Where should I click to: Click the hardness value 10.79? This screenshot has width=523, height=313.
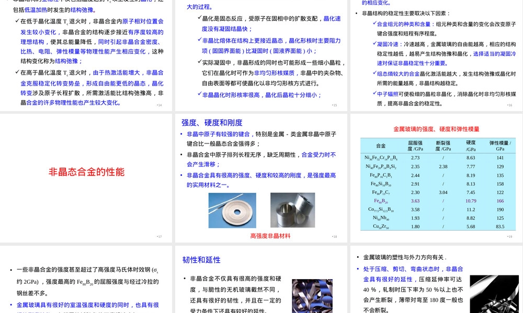(471, 201)
